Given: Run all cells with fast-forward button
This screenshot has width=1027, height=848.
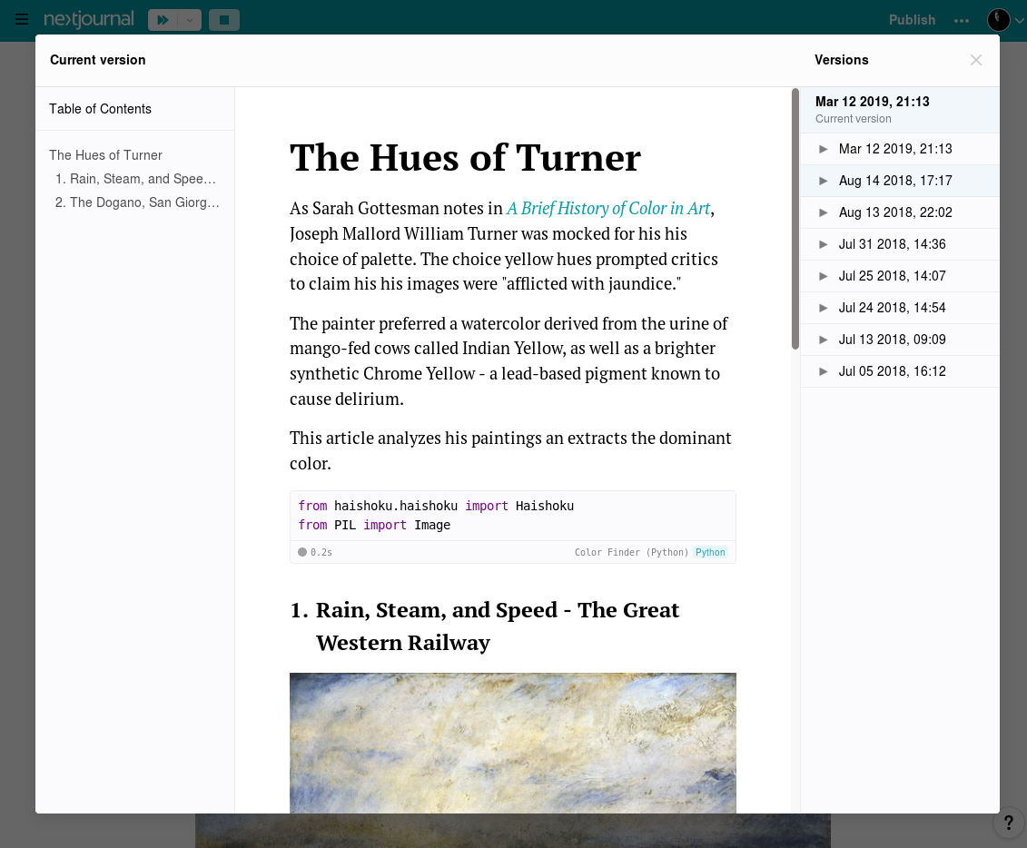Looking at the screenshot, I should [x=163, y=20].
